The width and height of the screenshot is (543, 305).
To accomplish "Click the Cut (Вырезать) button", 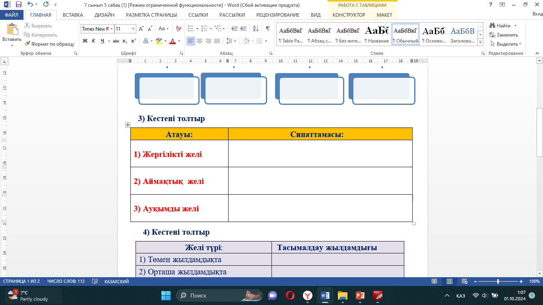I will click(38, 26).
